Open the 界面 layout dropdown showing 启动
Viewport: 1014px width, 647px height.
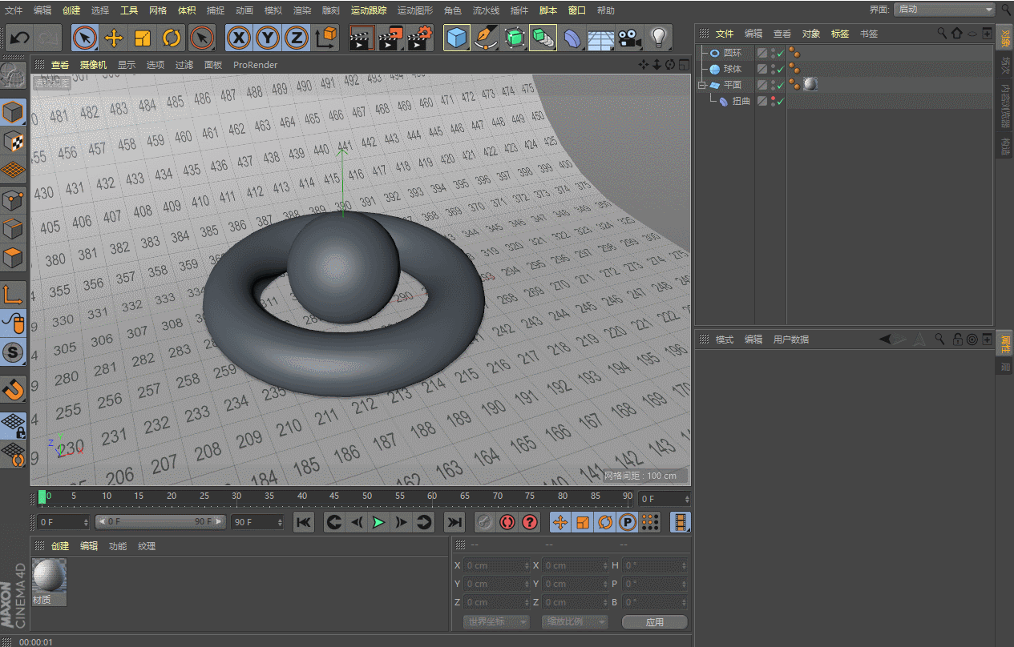[x=944, y=10]
